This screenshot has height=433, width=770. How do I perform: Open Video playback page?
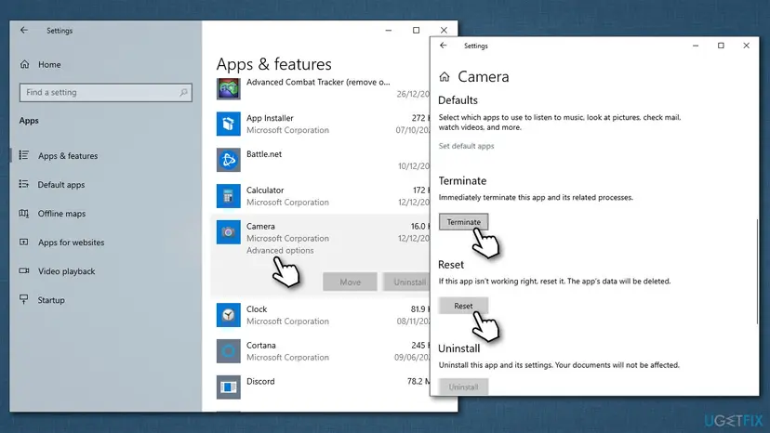click(x=67, y=271)
